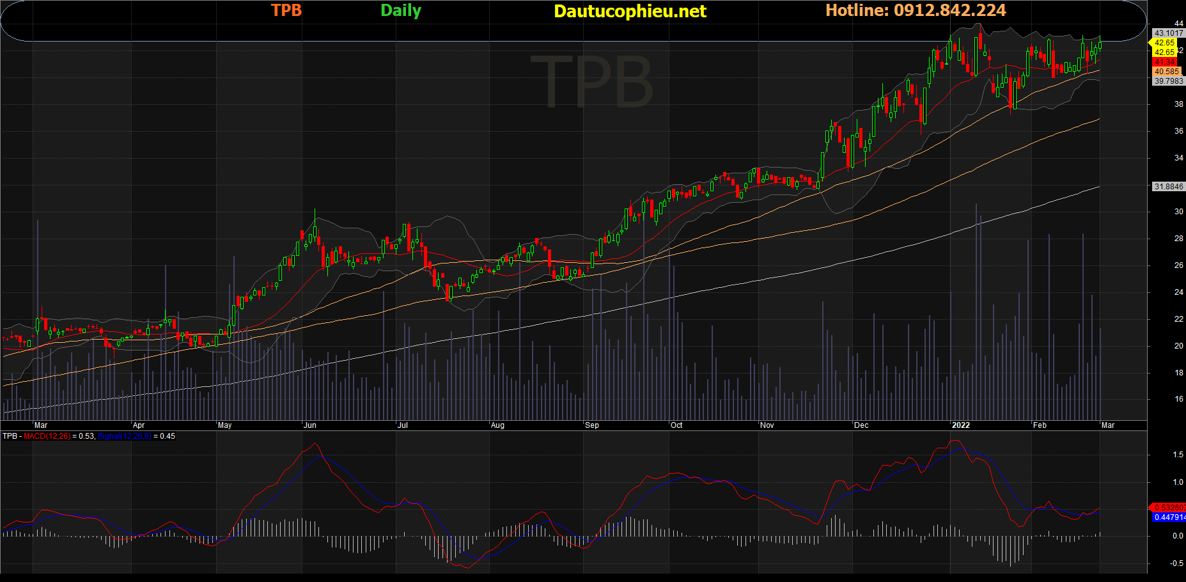Click the Dec month marker
1186x582 pixels.
click(861, 425)
